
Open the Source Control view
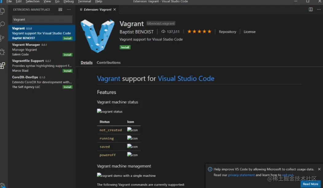2,38
